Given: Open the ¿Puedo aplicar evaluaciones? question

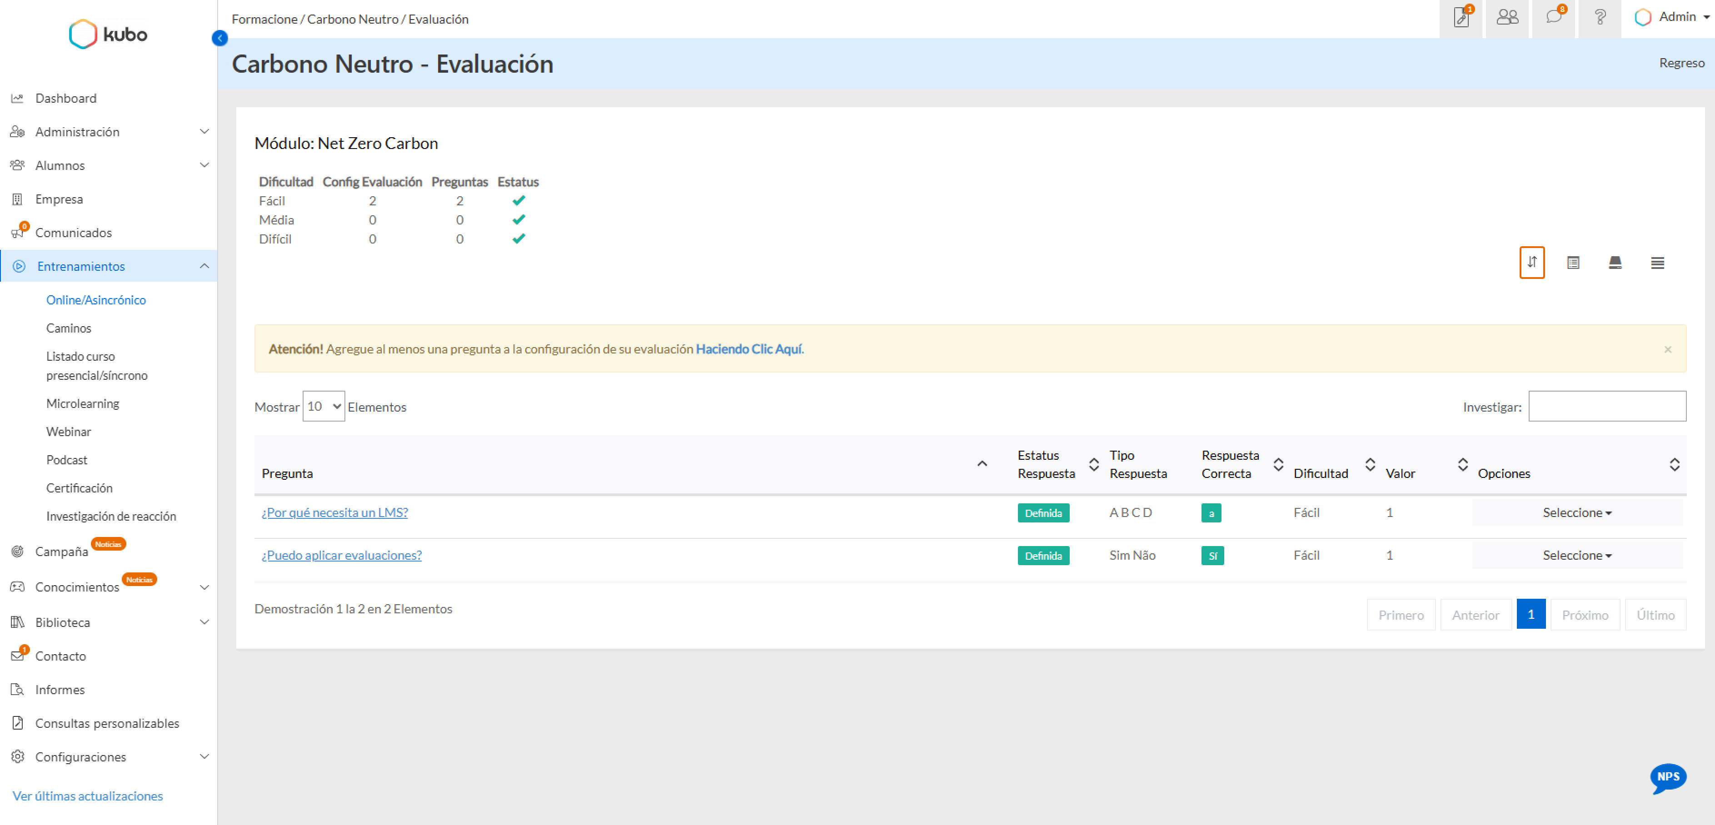Looking at the screenshot, I should (342, 555).
